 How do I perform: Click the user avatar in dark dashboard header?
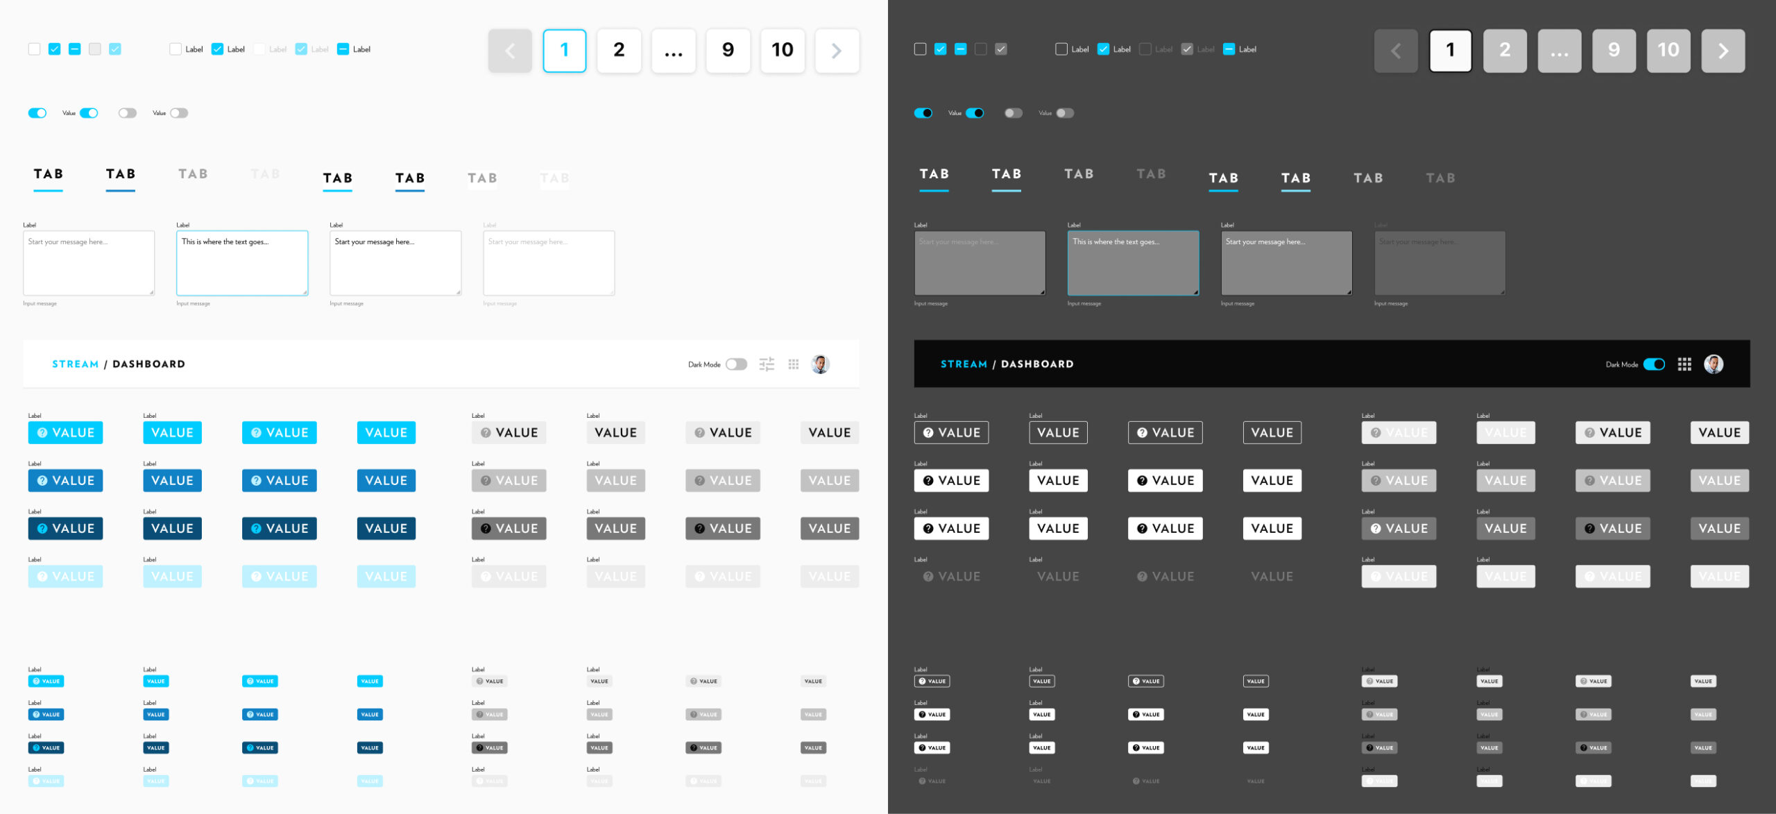[1714, 364]
